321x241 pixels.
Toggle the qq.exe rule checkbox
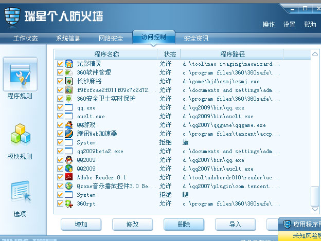(x=60, y=107)
